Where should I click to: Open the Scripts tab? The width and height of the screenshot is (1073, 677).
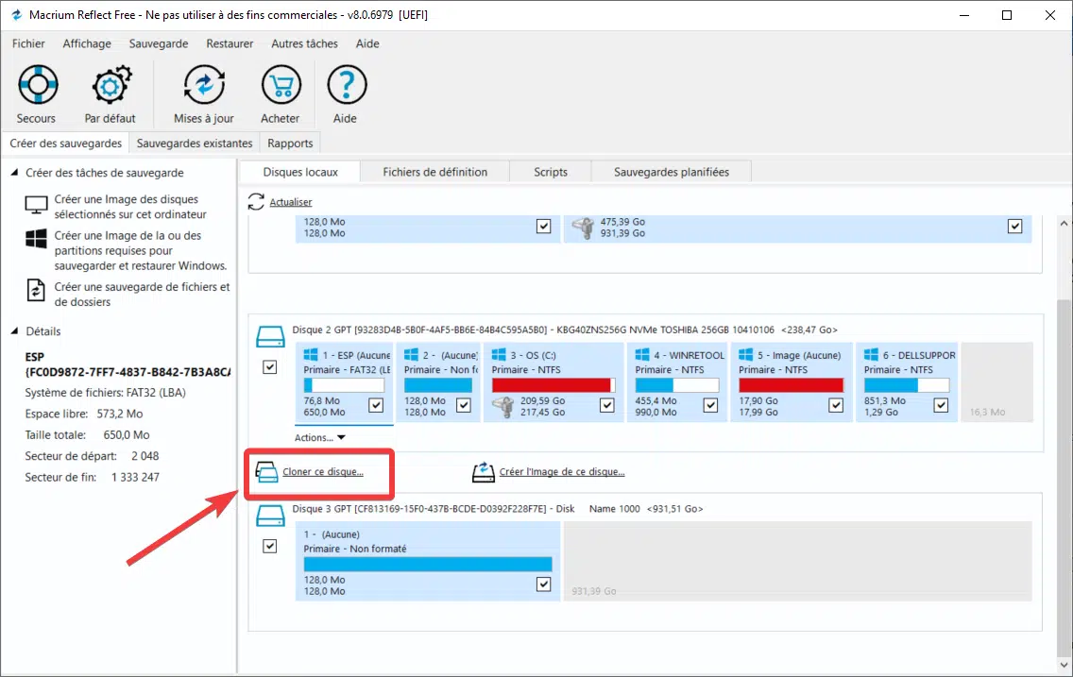551,173
